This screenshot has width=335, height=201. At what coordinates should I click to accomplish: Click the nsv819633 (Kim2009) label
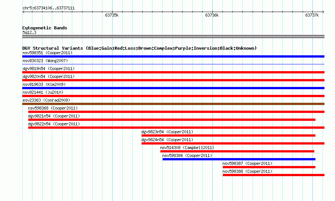coord(44,84)
